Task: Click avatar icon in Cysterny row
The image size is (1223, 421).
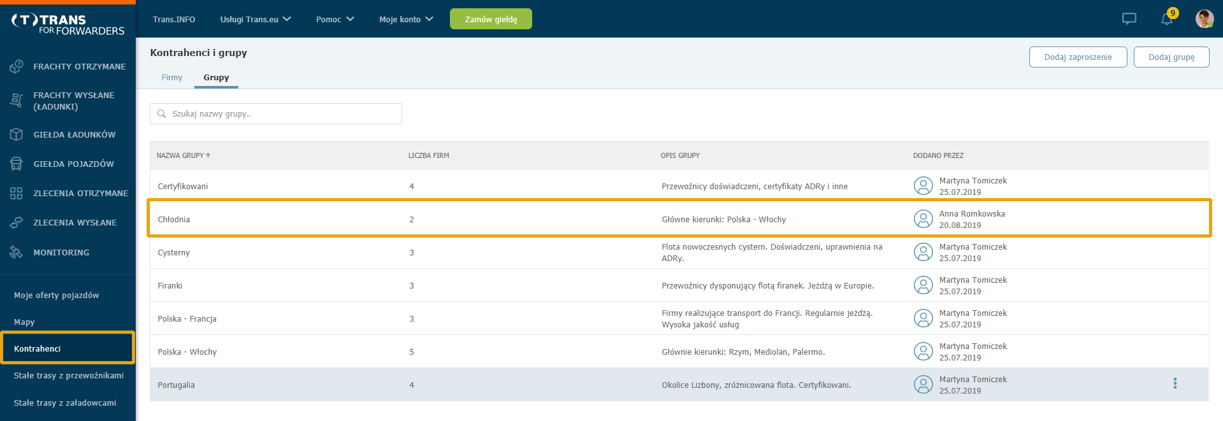Action: pyautogui.click(x=923, y=252)
